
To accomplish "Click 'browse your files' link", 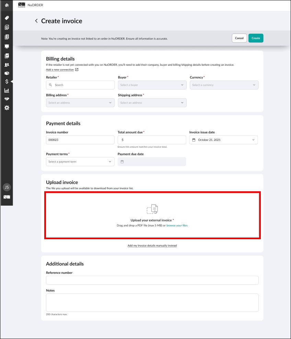I will [177, 226].
